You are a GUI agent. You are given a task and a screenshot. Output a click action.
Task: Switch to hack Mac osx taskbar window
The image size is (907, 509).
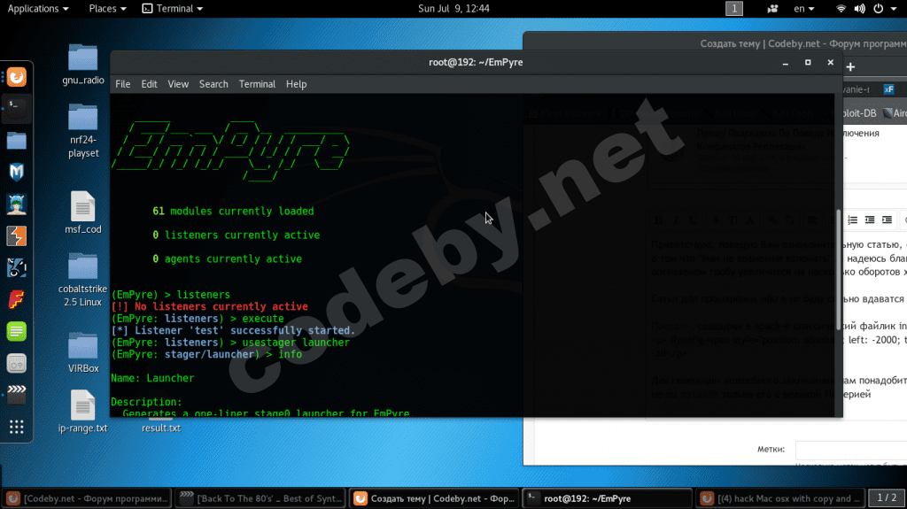click(x=780, y=498)
